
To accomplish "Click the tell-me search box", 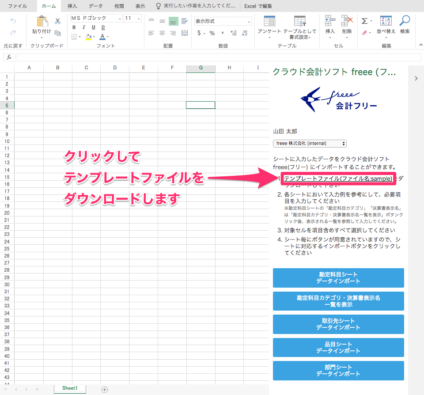I will pyautogui.click(x=196, y=6).
